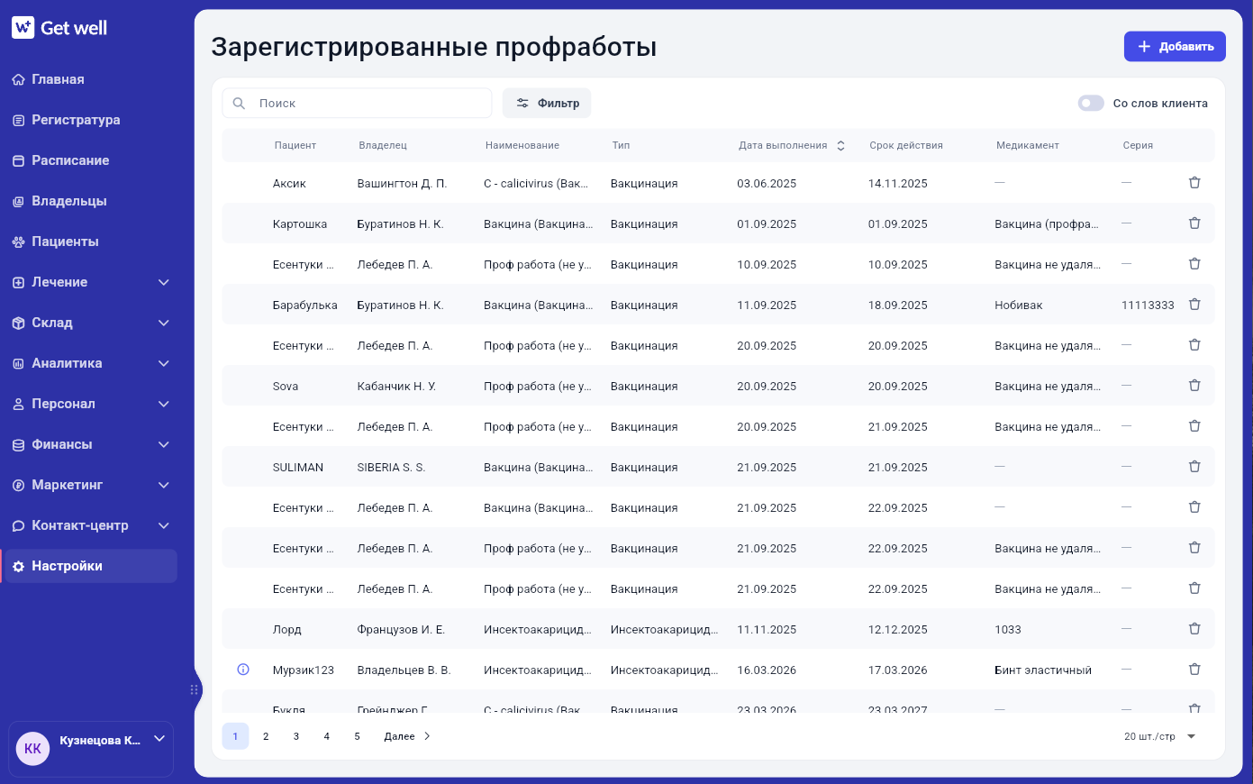
Task: Expand the Персонал menu chevron
Action: (x=164, y=404)
